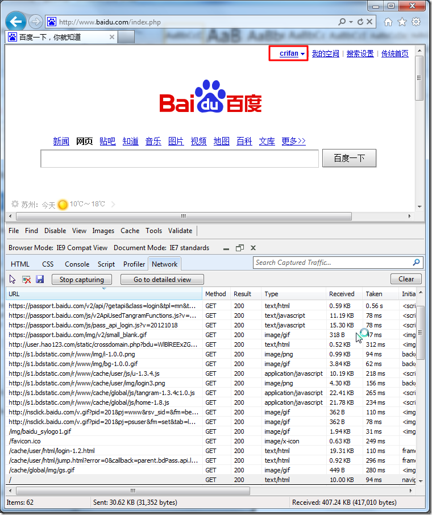Unpin the developer tools pane
432x515 pixels.
(240, 248)
